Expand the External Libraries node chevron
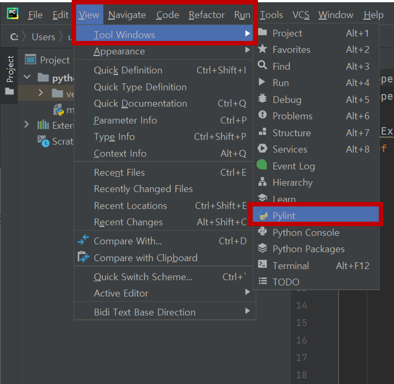The height and width of the screenshot is (384, 394). click(x=27, y=125)
